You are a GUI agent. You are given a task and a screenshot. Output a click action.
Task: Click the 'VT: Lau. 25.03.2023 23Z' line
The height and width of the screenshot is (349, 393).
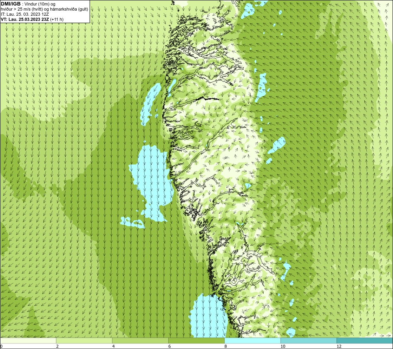click(25, 19)
